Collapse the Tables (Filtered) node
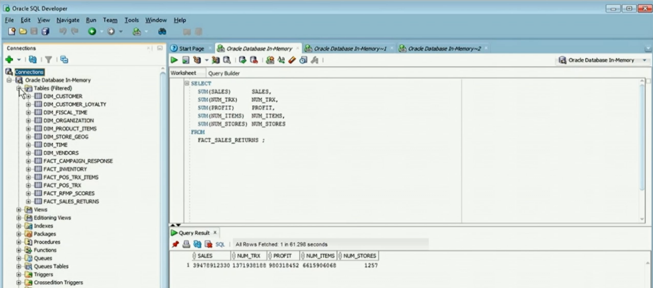 pos(19,88)
